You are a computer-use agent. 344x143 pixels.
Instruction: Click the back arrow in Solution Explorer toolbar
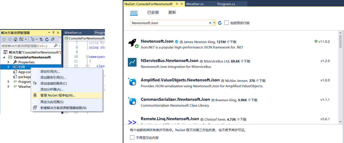pyautogui.click(x=4, y=39)
